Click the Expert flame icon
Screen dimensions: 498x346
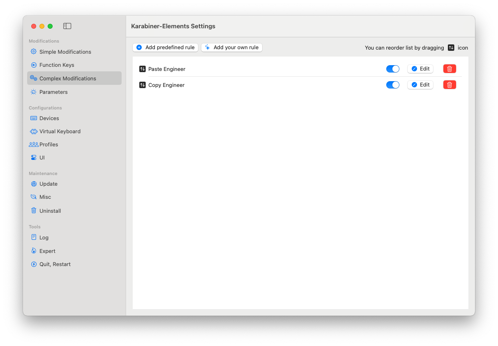pyautogui.click(x=34, y=251)
